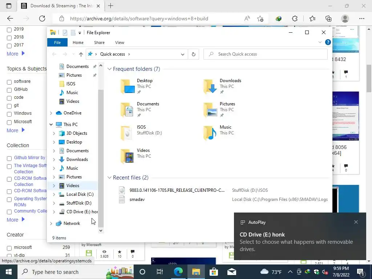This screenshot has width=372, height=279.
Task: Open Documents folder in Frequent folders
Action: pos(139,110)
